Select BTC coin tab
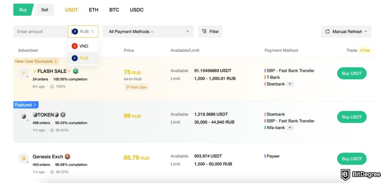Screen dimensions: 383x183 point(114,10)
